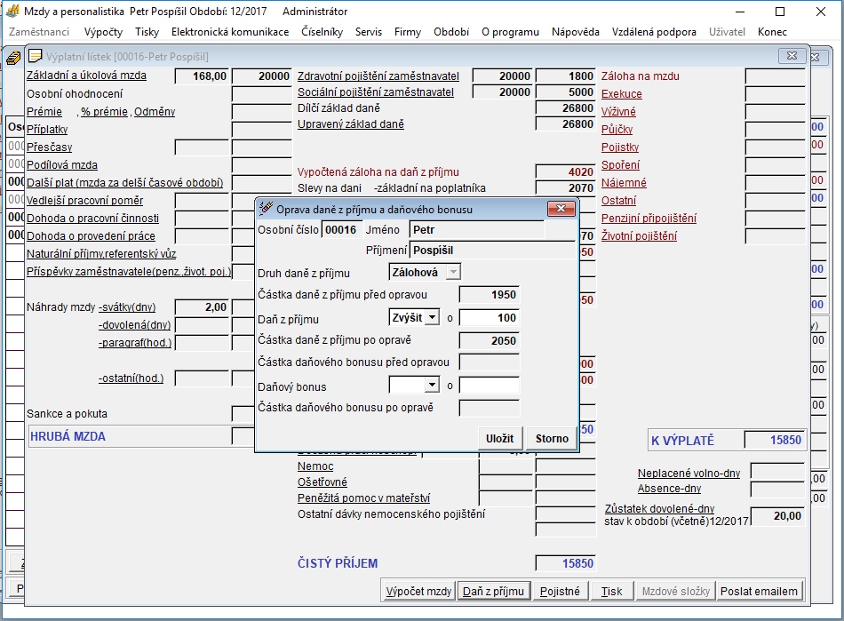Click the tax increase amount field showing 100

pyautogui.click(x=490, y=317)
